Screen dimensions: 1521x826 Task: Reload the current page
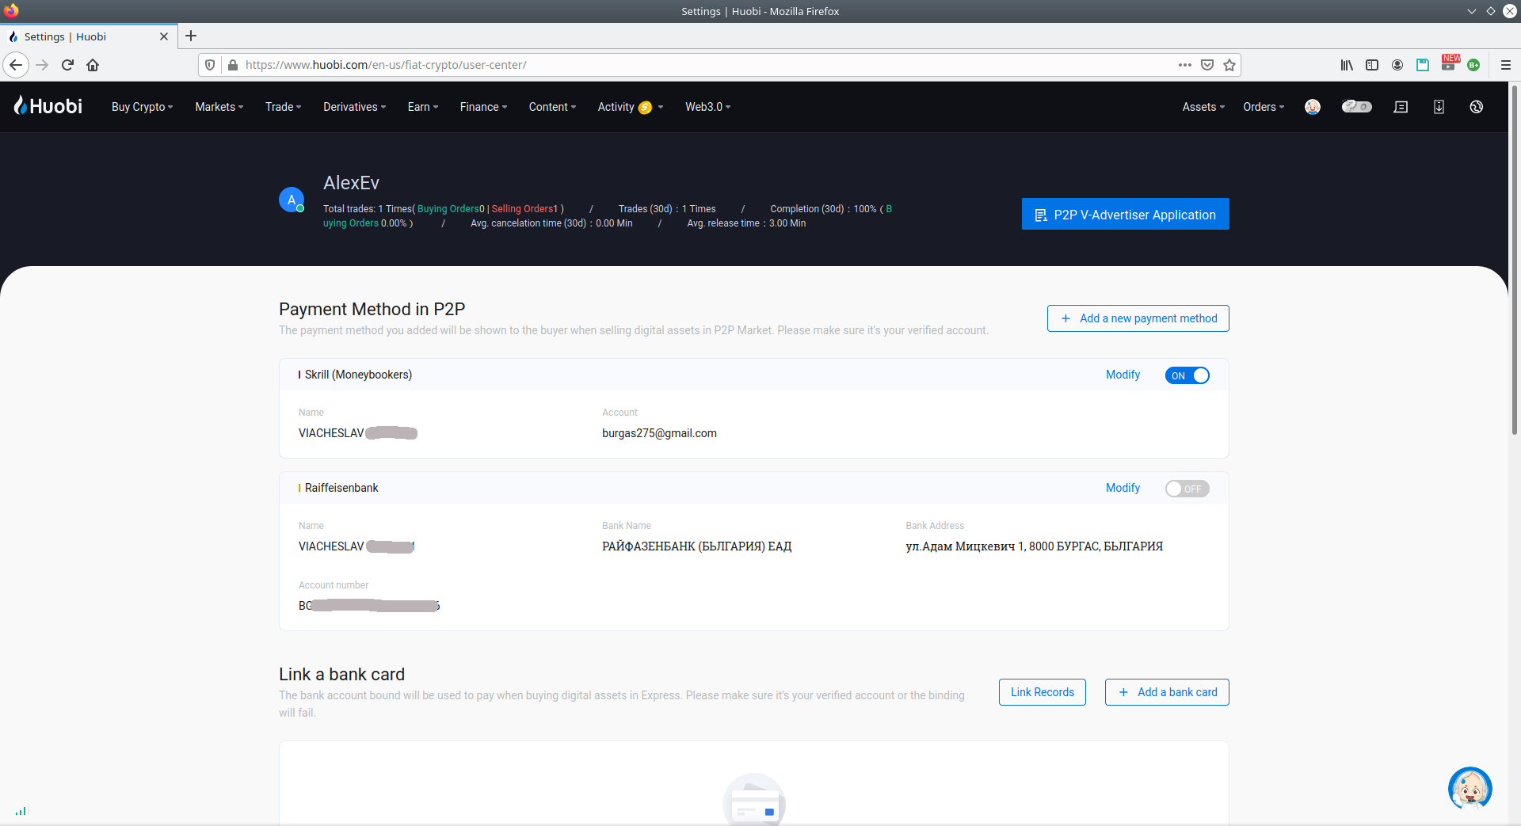coord(67,65)
